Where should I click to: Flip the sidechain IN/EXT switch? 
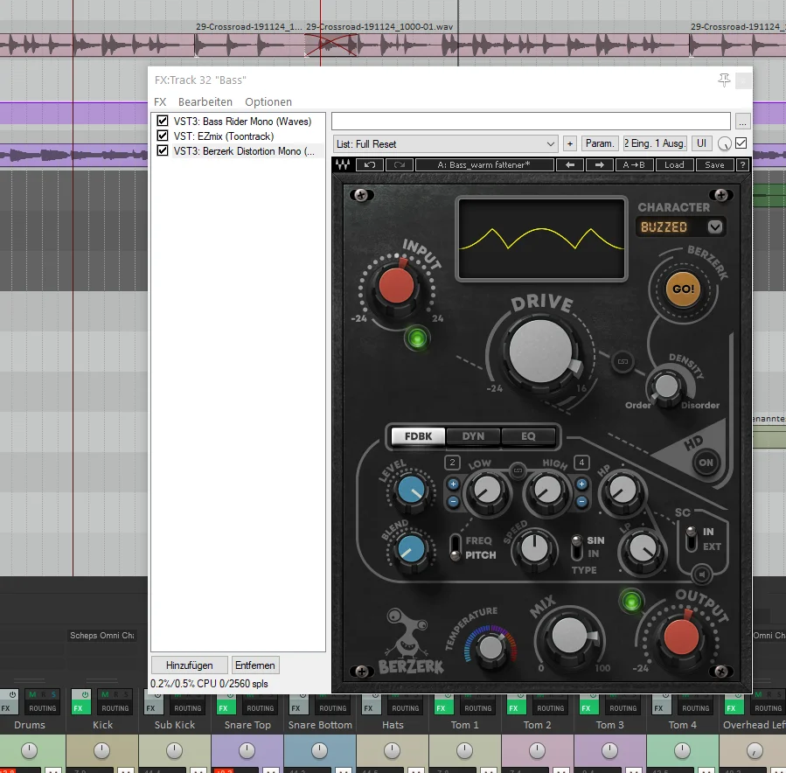[692, 539]
